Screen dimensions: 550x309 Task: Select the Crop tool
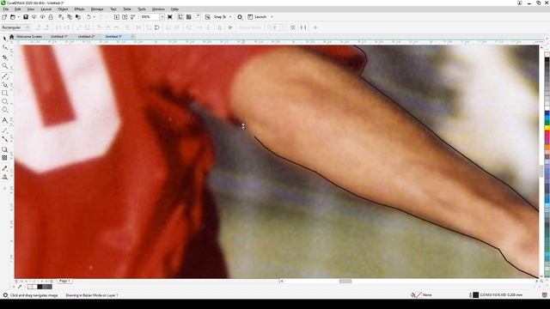tap(4, 57)
